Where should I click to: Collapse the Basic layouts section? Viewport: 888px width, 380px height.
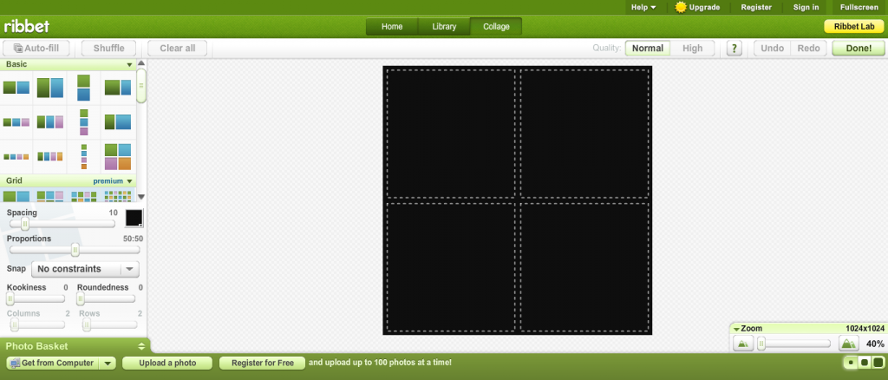pos(130,64)
